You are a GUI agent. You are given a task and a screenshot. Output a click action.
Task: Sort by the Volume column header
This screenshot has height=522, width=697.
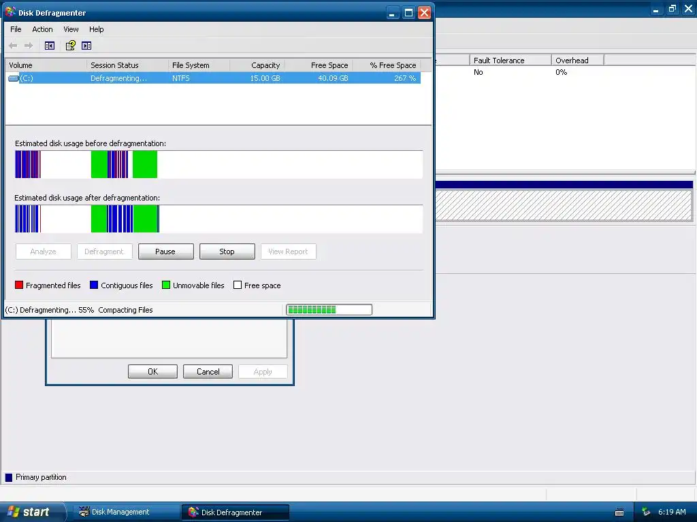pyautogui.click(x=46, y=65)
